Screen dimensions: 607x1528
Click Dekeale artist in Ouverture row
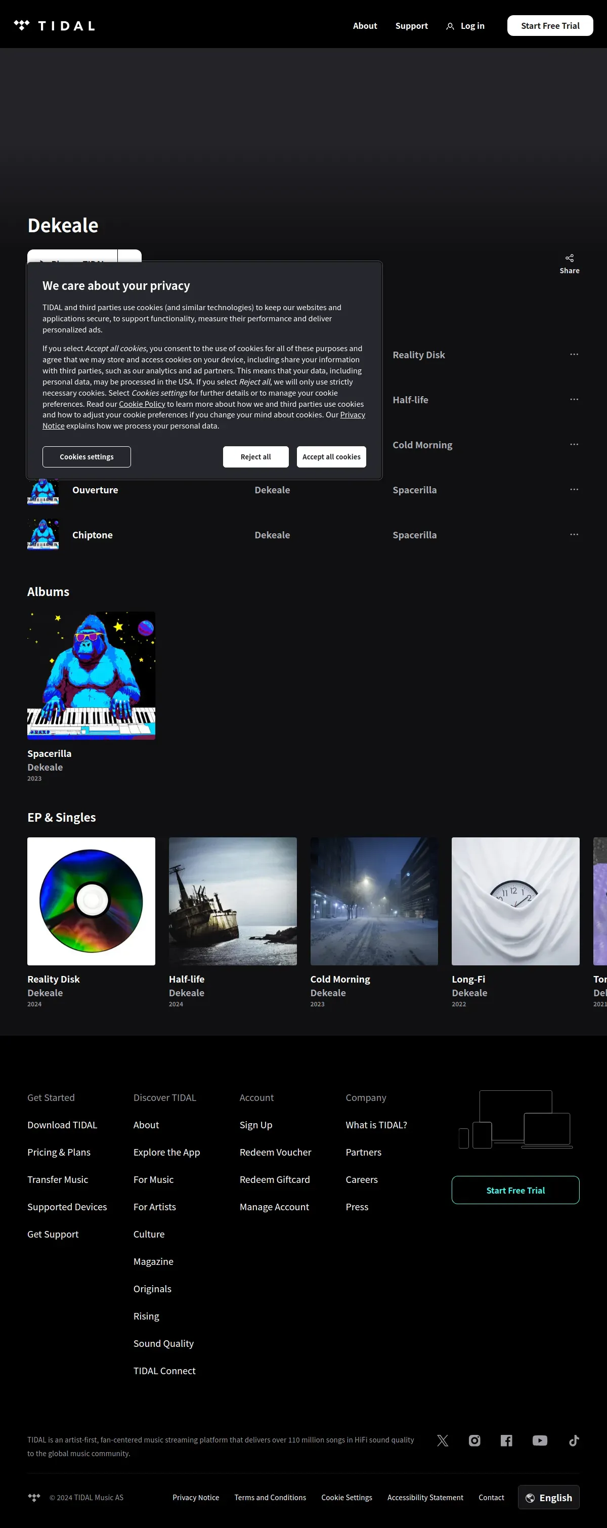(x=272, y=490)
